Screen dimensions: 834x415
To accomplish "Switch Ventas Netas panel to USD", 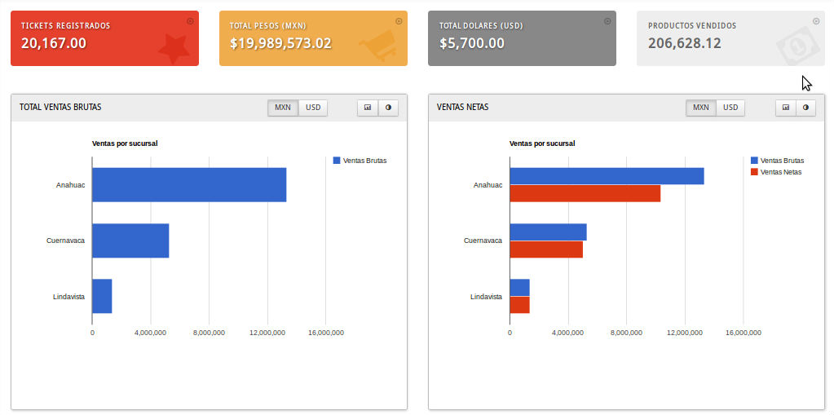I will tap(730, 108).
